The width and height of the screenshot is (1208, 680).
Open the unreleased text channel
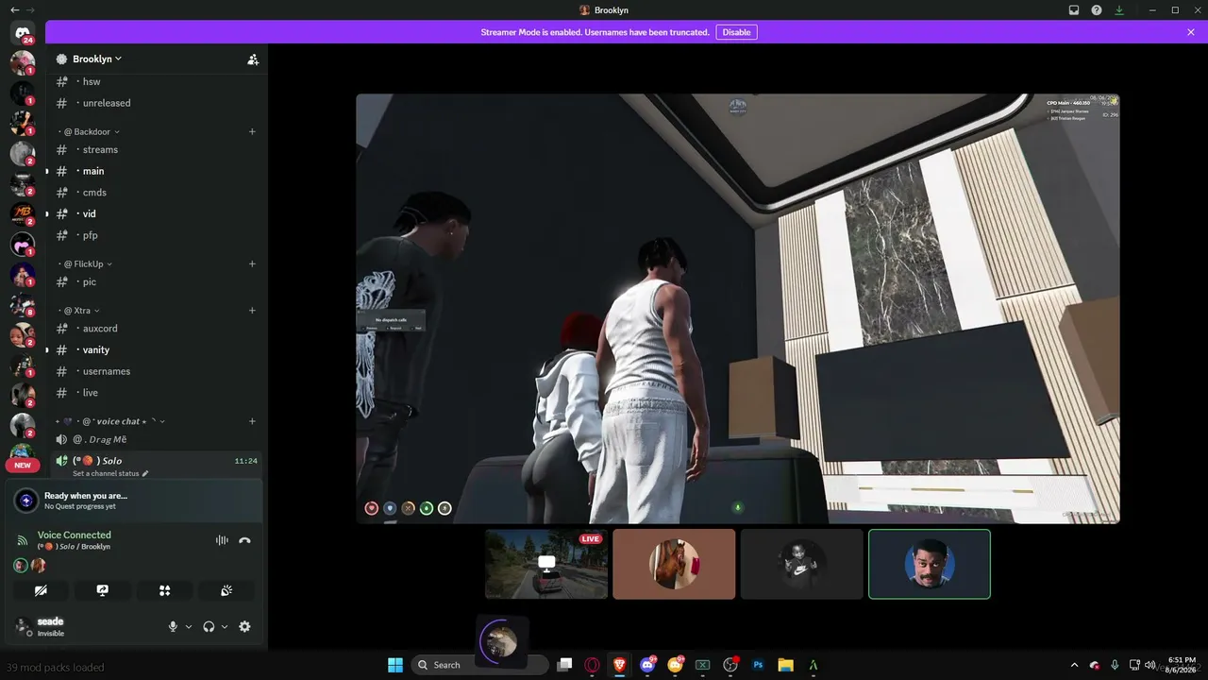click(155, 103)
